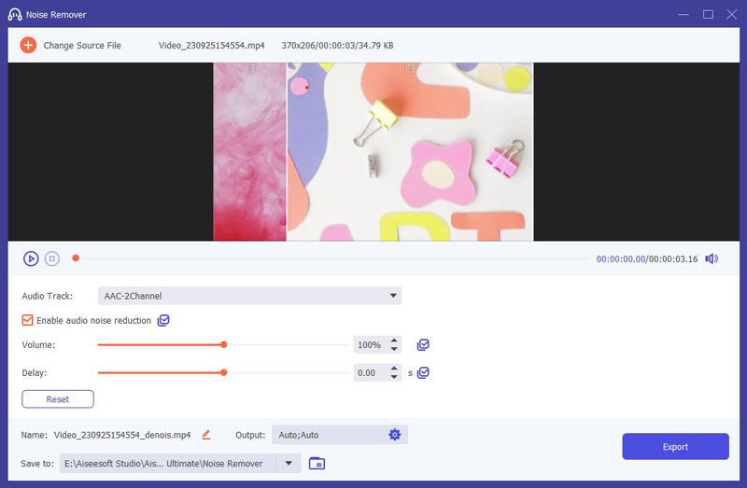Viewport: 747px width, 488px height.
Task: Click the playback progress bar start marker
Action: pos(76,258)
